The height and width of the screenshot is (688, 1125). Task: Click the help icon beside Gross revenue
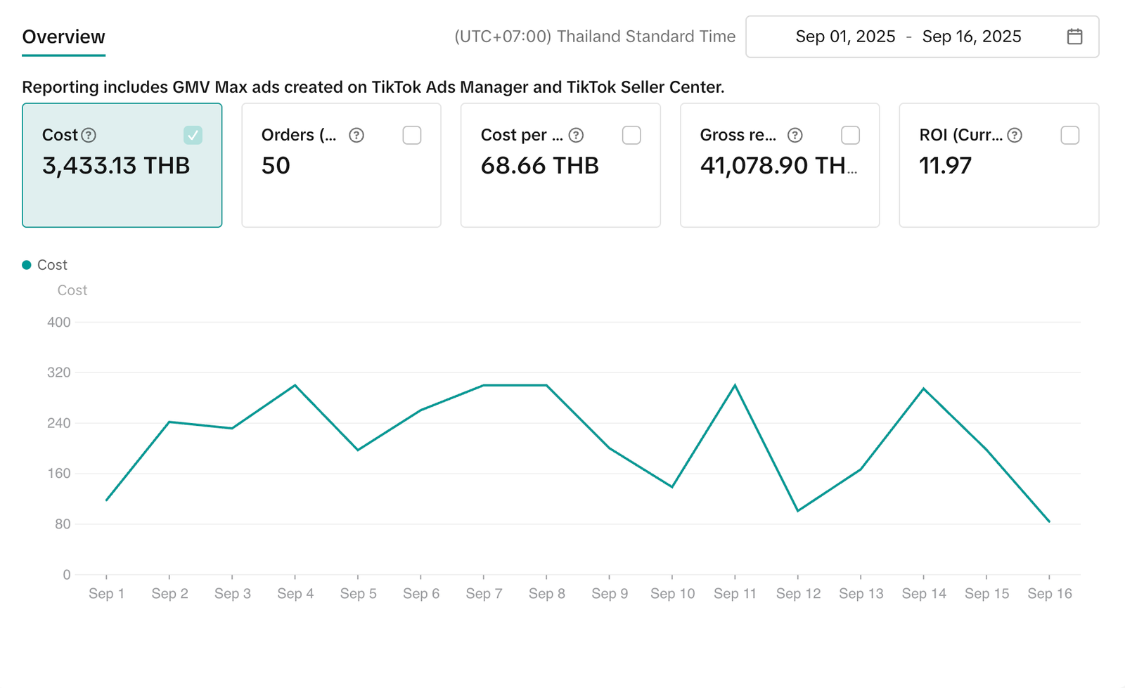click(x=795, y=135)
